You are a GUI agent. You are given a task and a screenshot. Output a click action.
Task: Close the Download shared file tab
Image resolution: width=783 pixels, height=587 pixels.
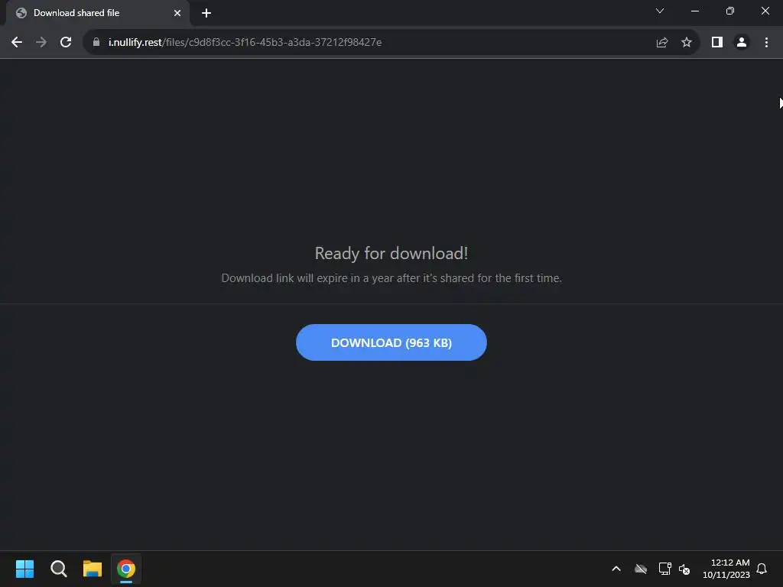177,13
